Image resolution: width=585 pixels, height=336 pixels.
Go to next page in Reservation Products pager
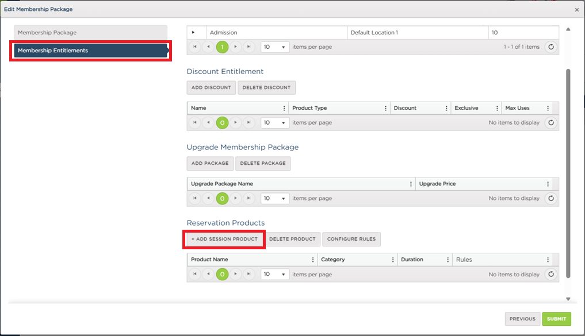click(235, 275)
